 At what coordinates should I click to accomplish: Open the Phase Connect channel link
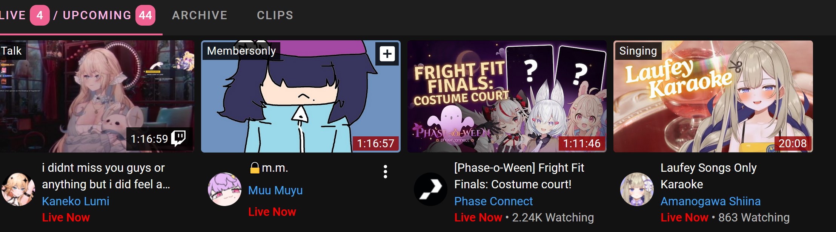pyautogui.click(x=493, y=201)
